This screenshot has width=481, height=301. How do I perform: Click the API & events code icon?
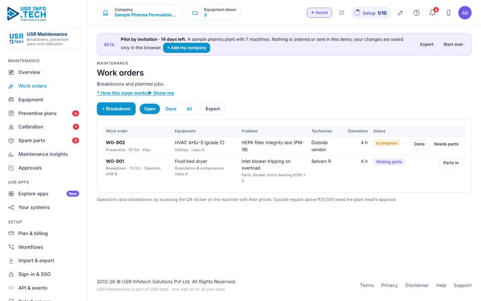click(11, 288)
